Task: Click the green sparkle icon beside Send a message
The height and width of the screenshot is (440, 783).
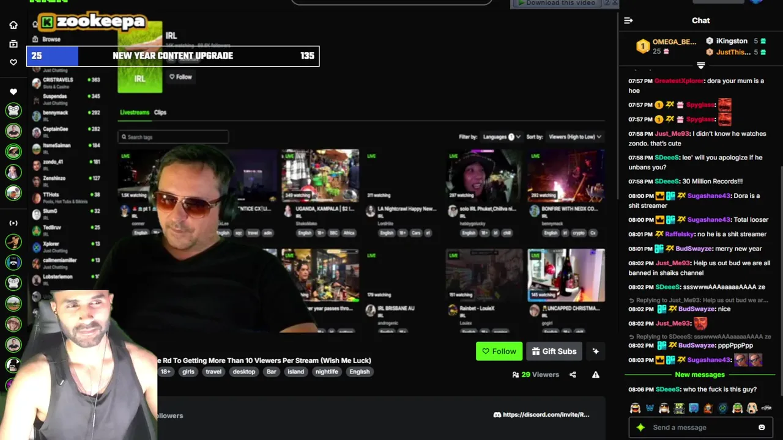Action: click(x=640, y=427)
